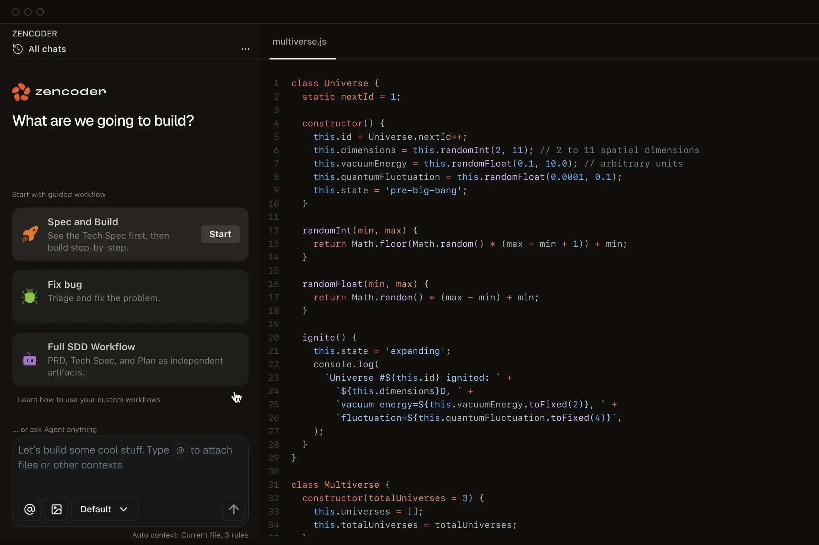
Task: Click Auto context current file label
Action: (x=190, y=535)
